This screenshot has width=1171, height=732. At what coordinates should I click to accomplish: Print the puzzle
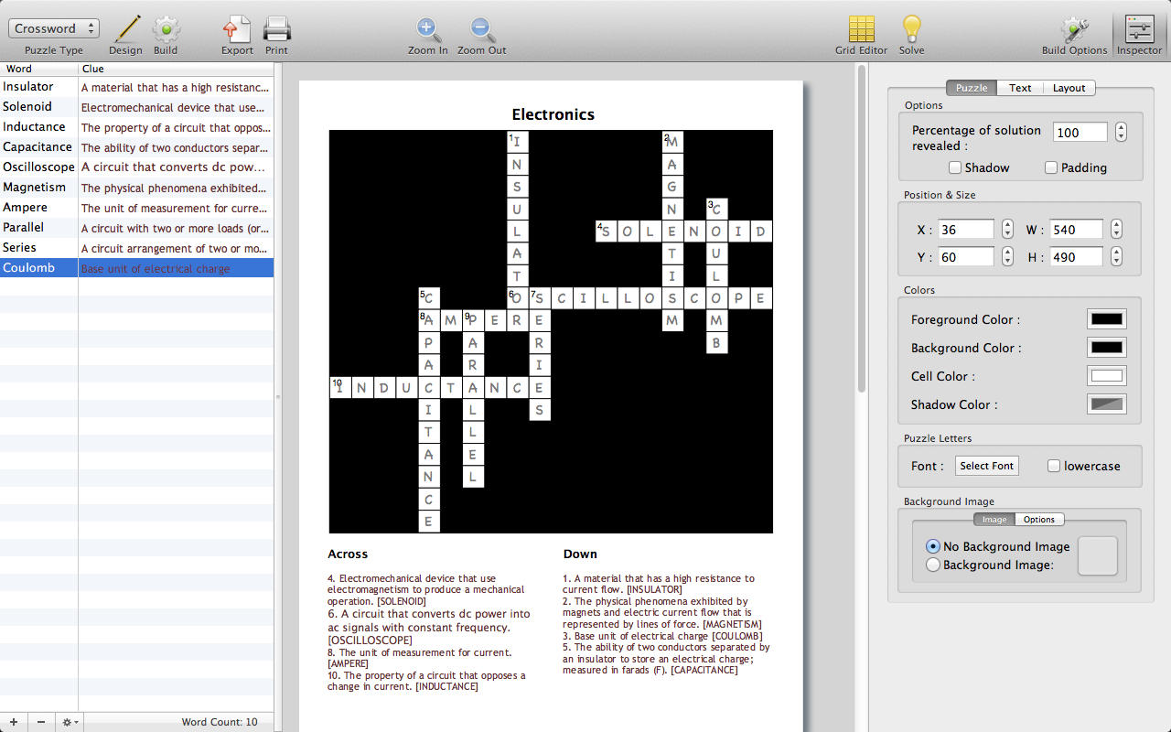click(x=276, y=29)
